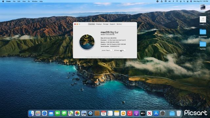Launch Podcasts from the dock

[136, 113]
